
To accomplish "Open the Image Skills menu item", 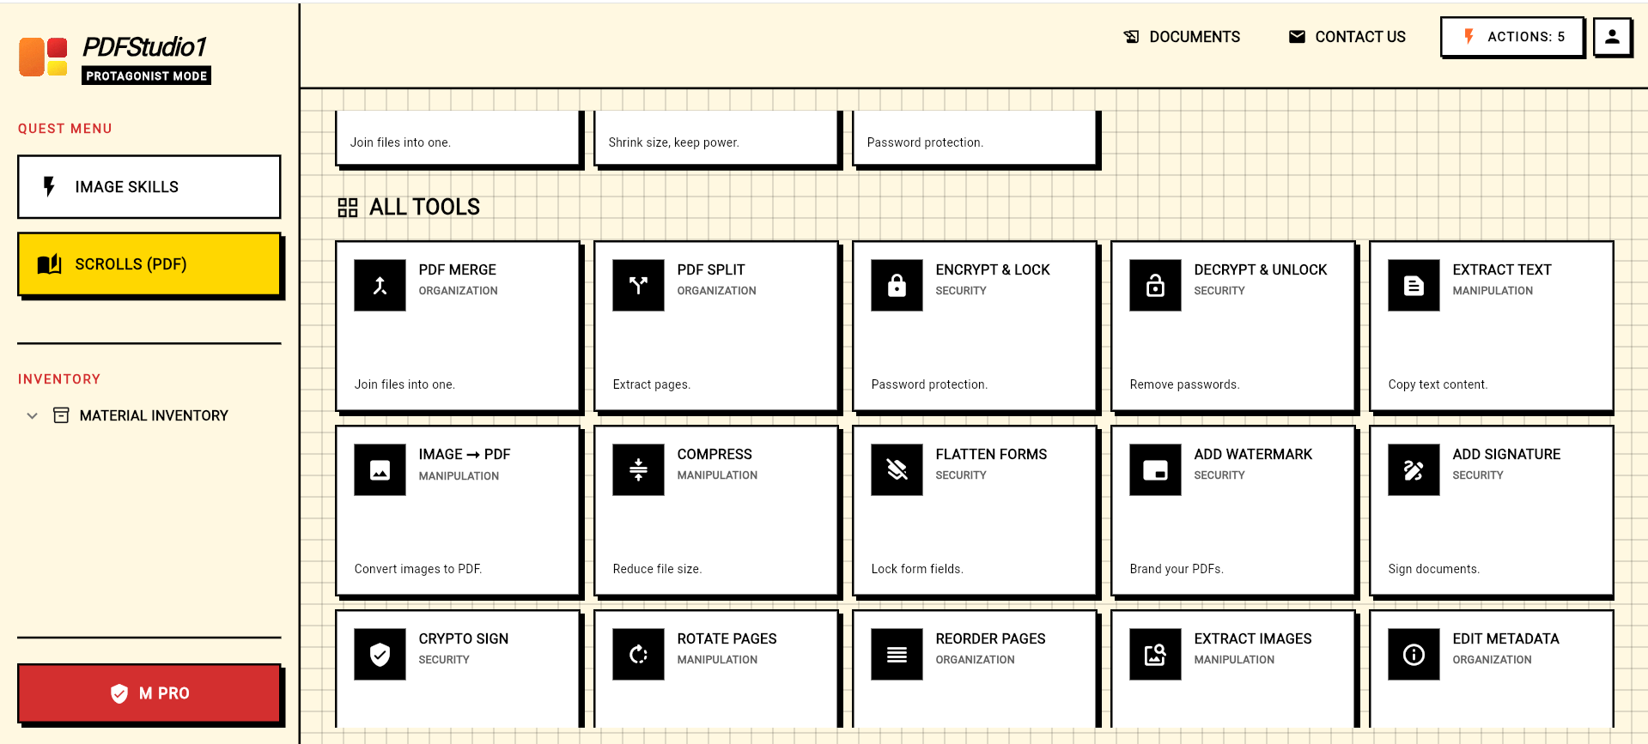I will coord(149,186).
